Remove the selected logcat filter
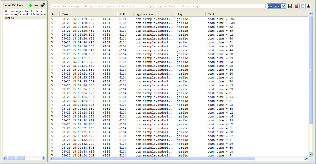316x164 pixels. coord(37,5)
